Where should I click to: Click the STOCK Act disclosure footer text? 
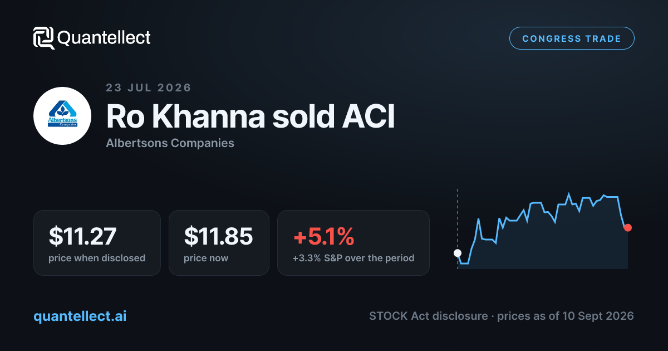(x=428, y=316)
